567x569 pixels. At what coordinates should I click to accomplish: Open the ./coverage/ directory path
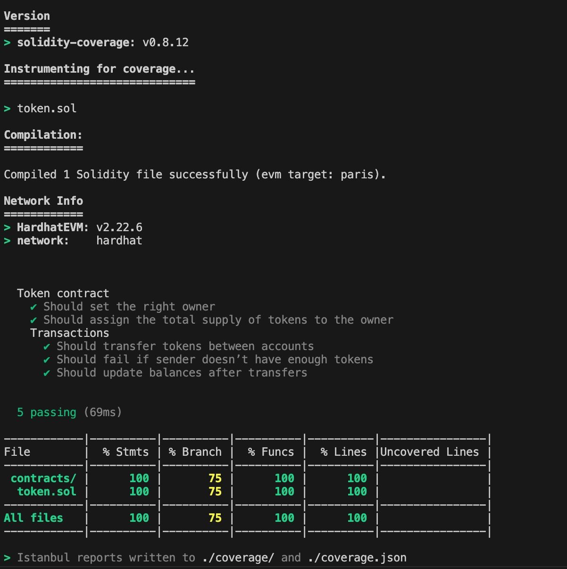point(238,558)
